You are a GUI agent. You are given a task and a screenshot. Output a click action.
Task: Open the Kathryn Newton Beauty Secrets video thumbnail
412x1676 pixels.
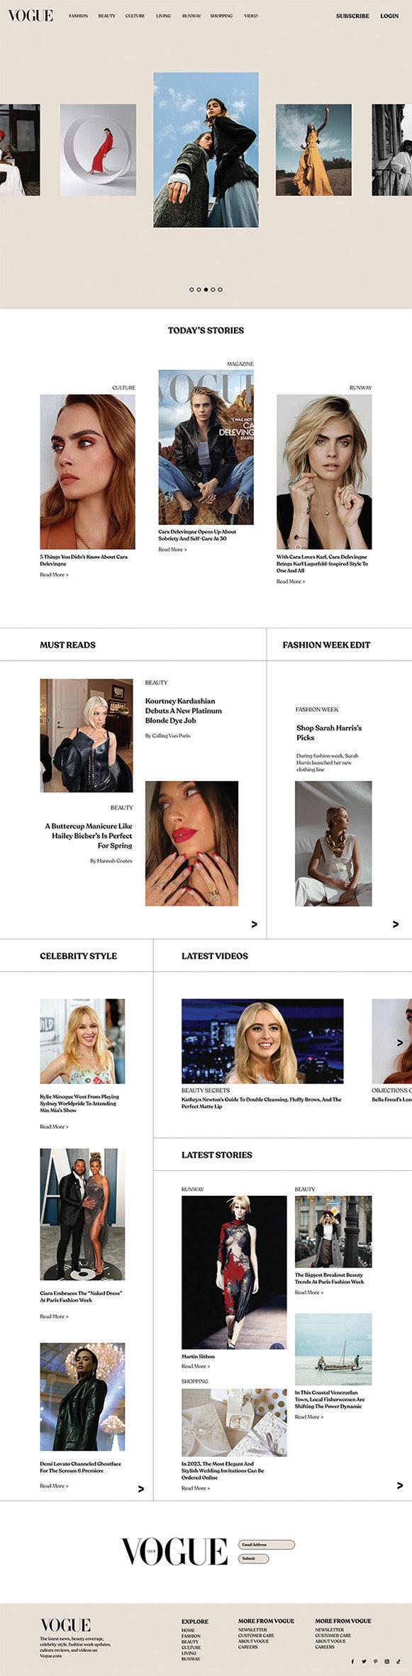point(262,1041)
